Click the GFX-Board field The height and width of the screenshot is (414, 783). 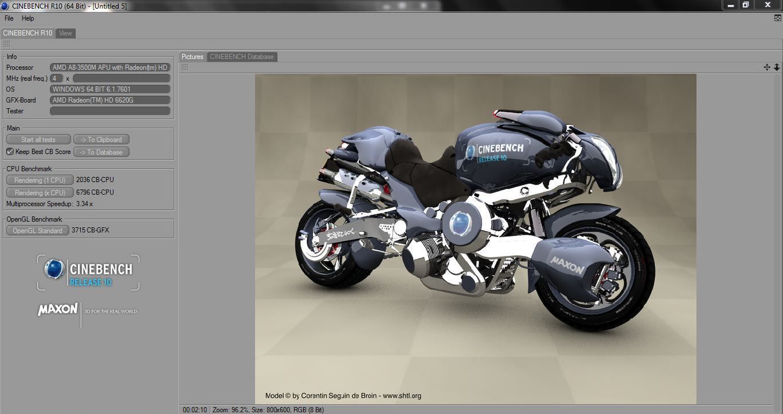click(x=110, y=100)
